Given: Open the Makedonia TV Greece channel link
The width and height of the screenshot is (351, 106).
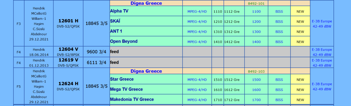Looking at the screenshot, I should (x=132, y=99).
